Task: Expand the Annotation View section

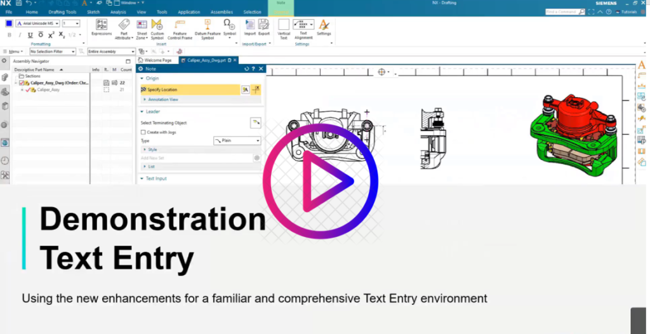Action: [162, 100]
